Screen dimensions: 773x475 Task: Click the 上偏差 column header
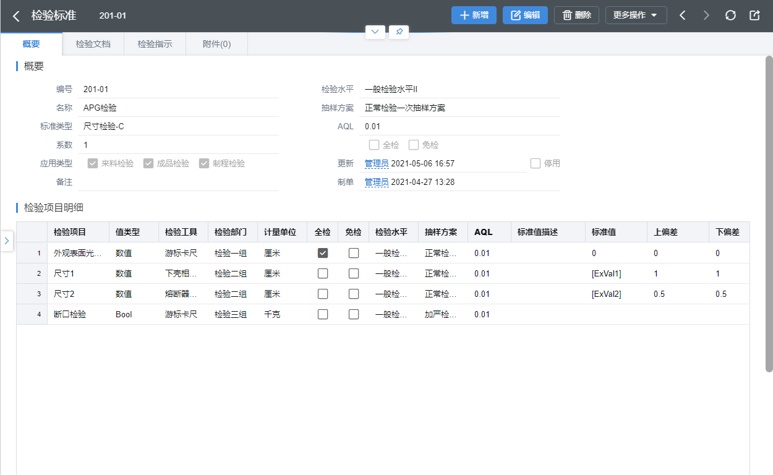pyautogui.click(x=678, y=232)
